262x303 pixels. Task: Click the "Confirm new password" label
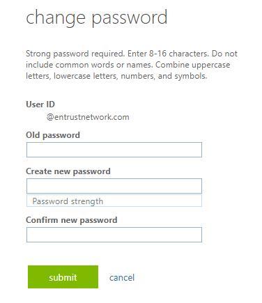pos(72,220)
